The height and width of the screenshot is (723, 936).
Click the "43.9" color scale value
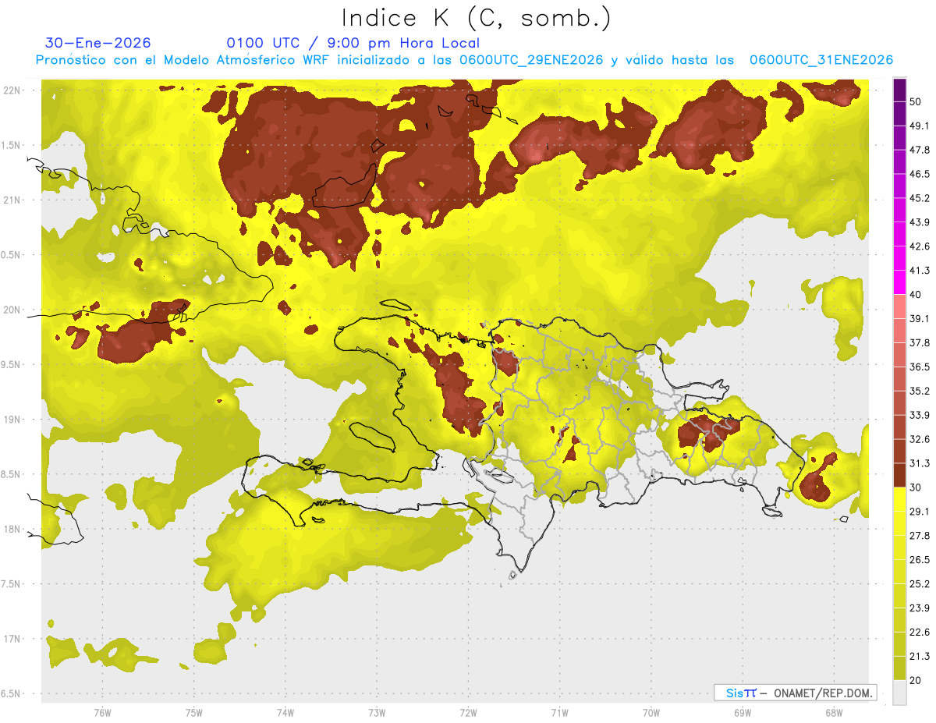click(920, 222)
